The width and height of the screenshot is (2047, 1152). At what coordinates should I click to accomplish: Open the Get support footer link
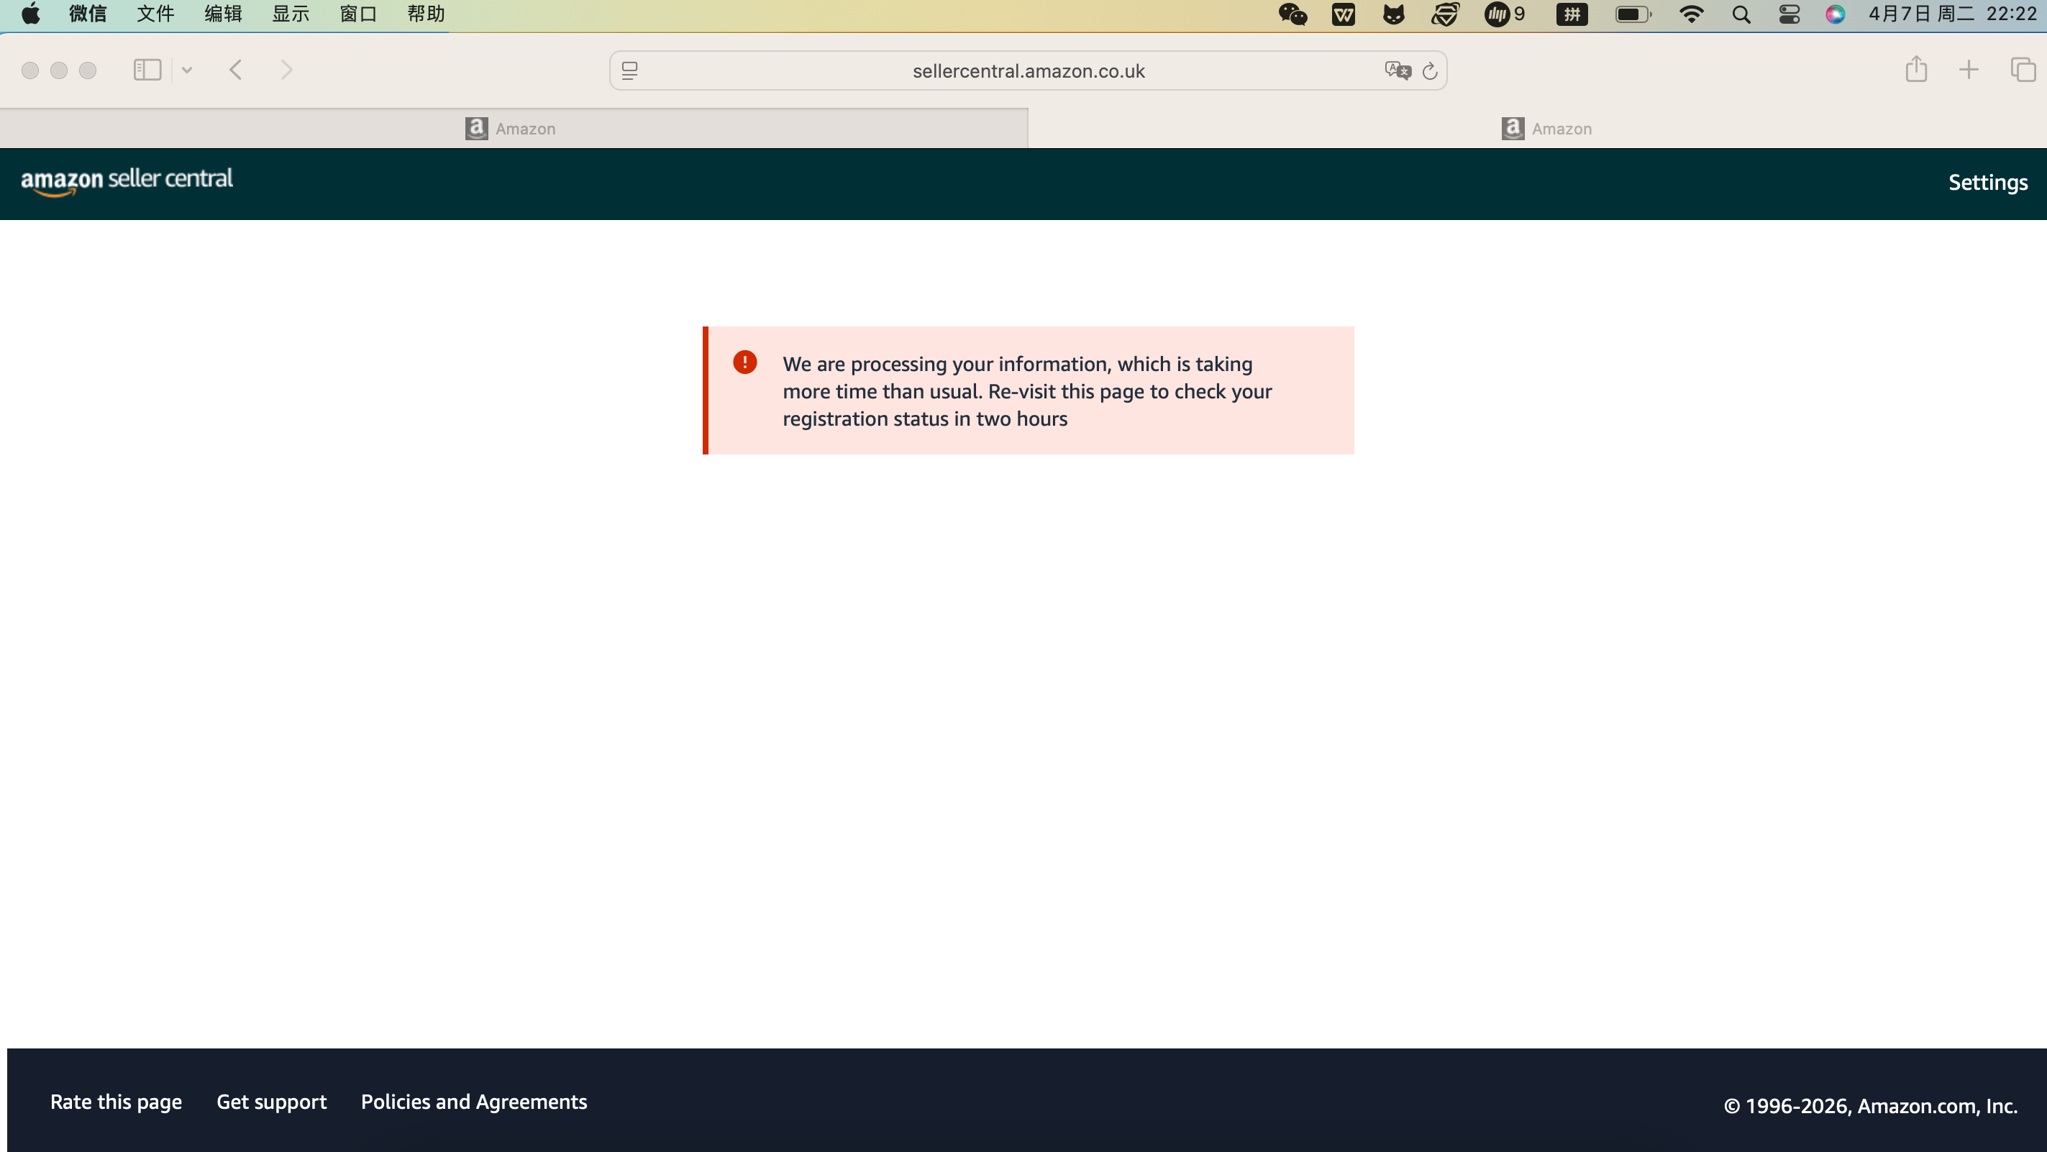pos(271,1101)
